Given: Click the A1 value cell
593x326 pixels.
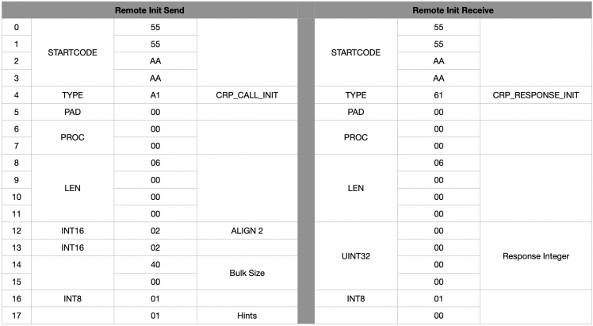Looking at the screenshot, I should click(155, 95).
